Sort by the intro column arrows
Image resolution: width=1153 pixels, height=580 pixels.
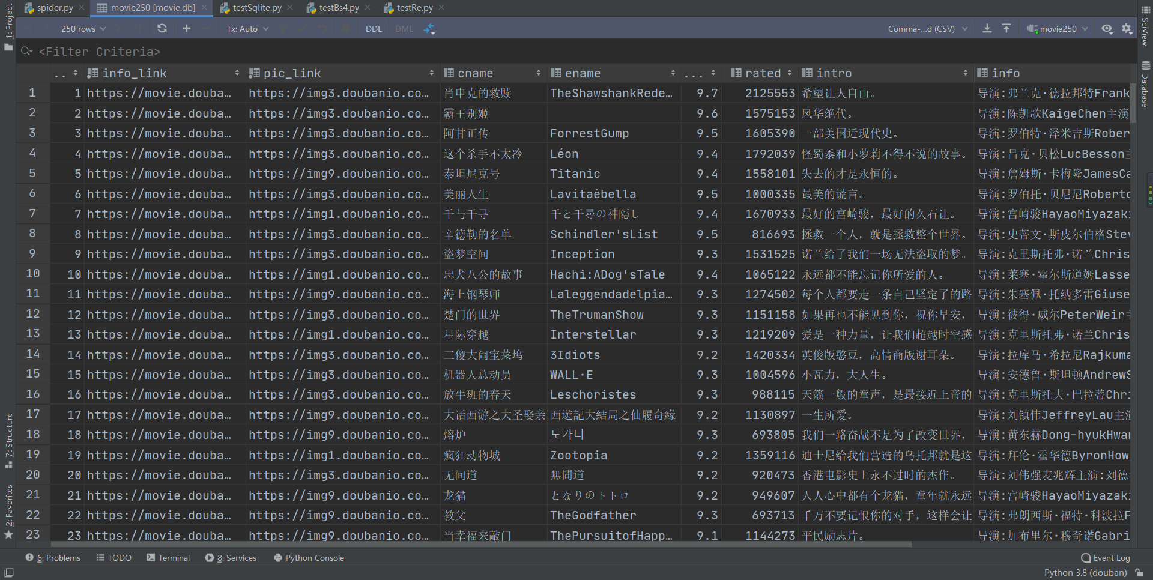pos(966,73)
